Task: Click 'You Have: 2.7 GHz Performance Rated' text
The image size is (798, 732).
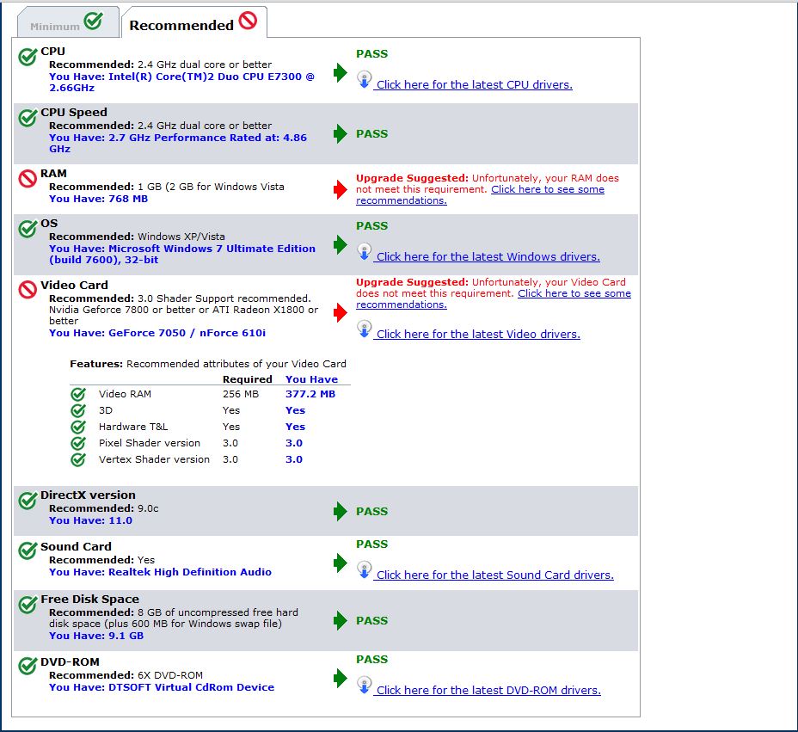Action: point(178,143)
